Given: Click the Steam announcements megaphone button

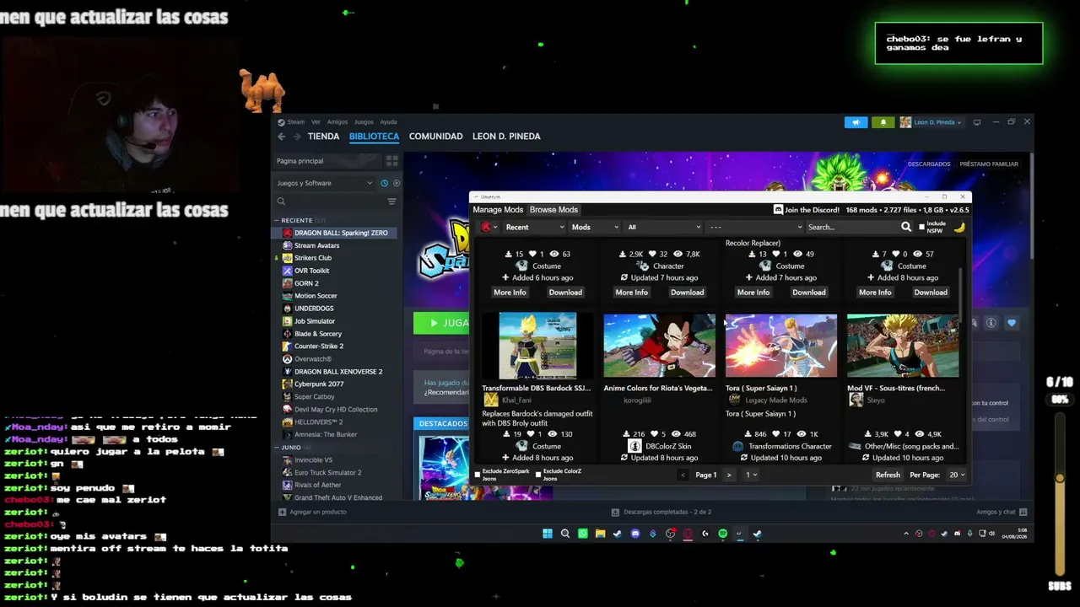Looking at the screenshot, I should (856, 122).
